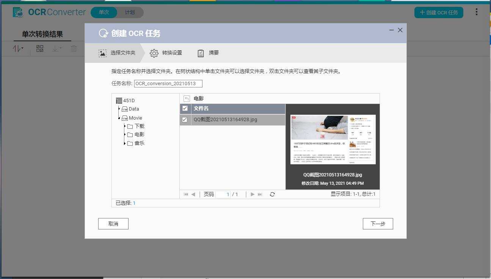Click the 下一步 button
491x279 pixels.
coord(378,223)
